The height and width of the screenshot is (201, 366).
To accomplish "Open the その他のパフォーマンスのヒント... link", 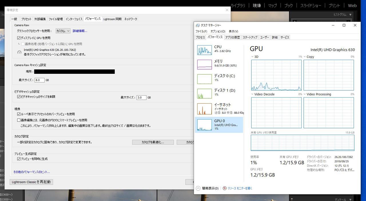I will point(31,172).
